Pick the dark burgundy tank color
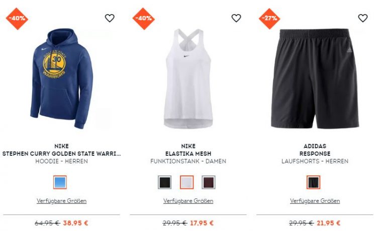 [x=209, y=182]
